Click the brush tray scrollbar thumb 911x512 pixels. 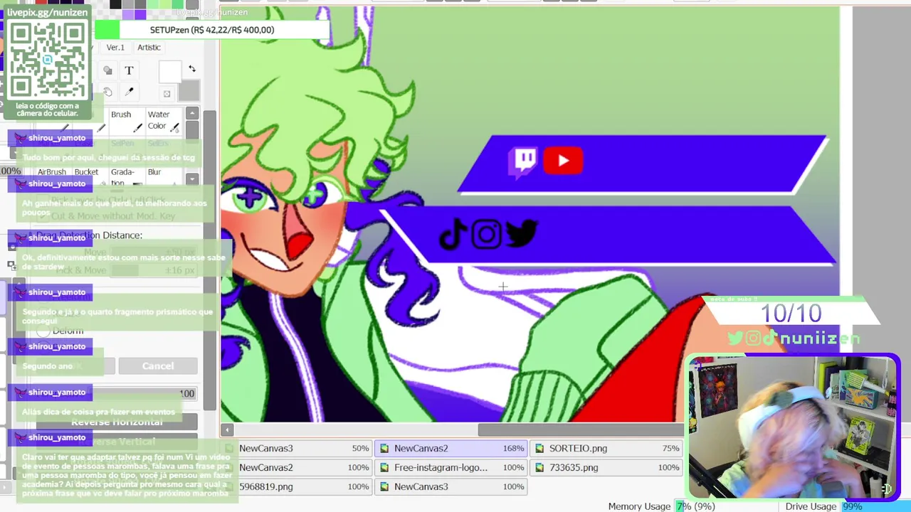192,131
